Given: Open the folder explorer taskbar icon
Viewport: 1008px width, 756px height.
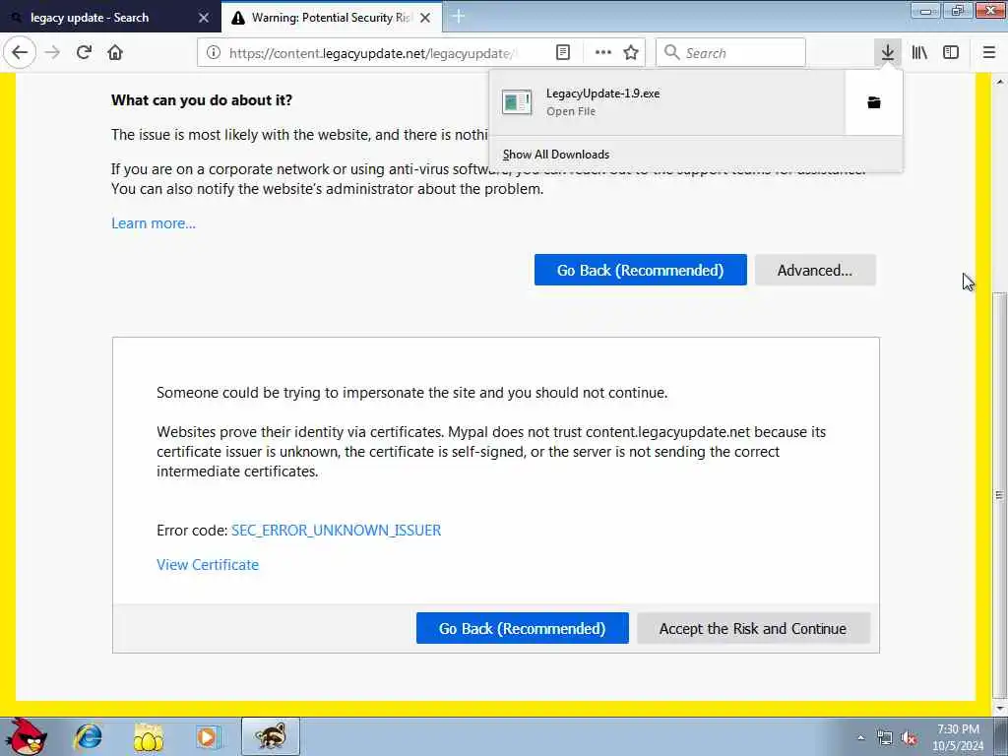Looking at the screenshot, I should pyautogui.click(x=149, y=736).
